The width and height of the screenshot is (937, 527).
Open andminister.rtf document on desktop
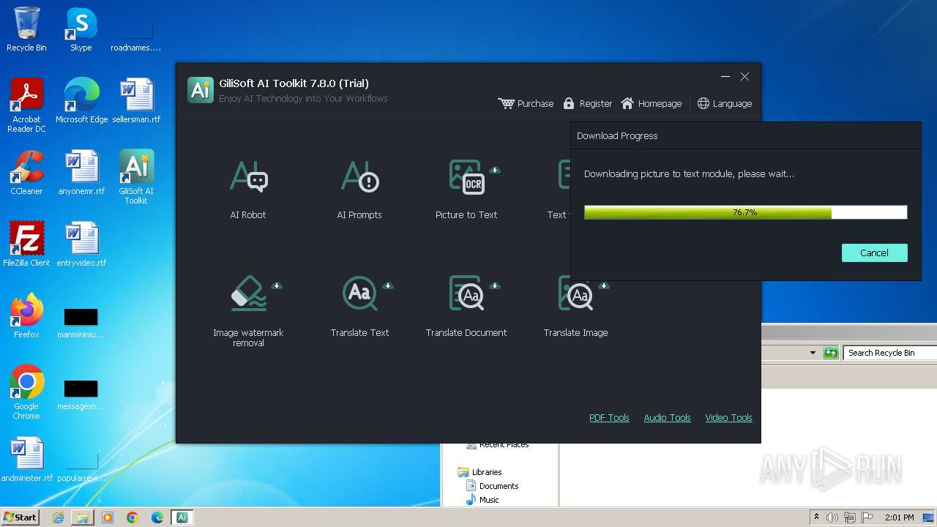26,460
